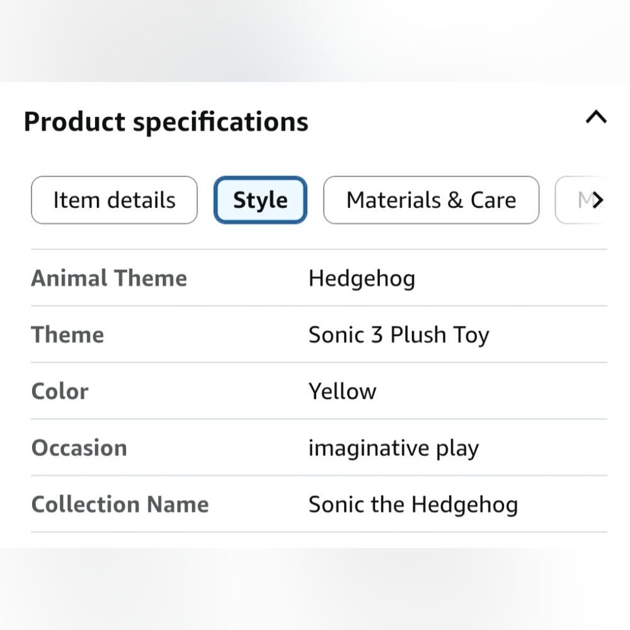Click the imaginative play value
Screen dimensions: 630x630
point(394,449)
